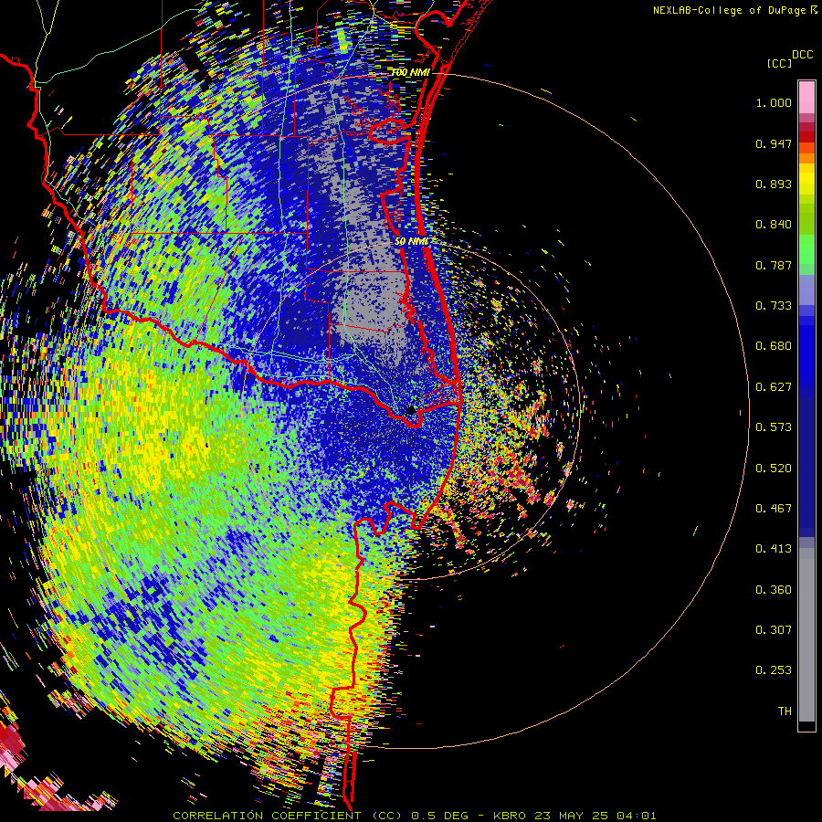Click the KBRO radar site dot at the rings' center

(x=412, y=410)
